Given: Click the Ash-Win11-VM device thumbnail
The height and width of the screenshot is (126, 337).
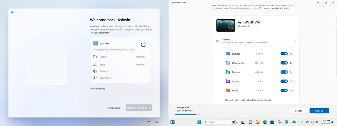Looking at the screenshot, I should [x=226, y=25].
